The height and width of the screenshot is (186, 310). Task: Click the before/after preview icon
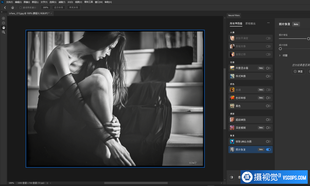(x=232, y=177)
